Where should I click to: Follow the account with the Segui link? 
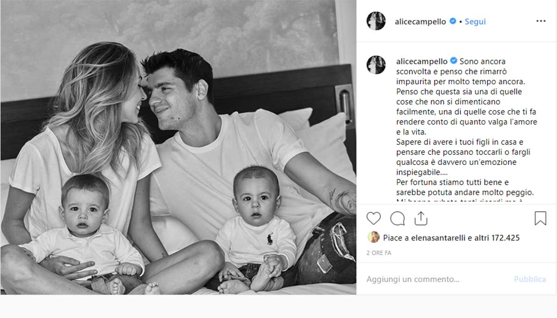(475, 22)
